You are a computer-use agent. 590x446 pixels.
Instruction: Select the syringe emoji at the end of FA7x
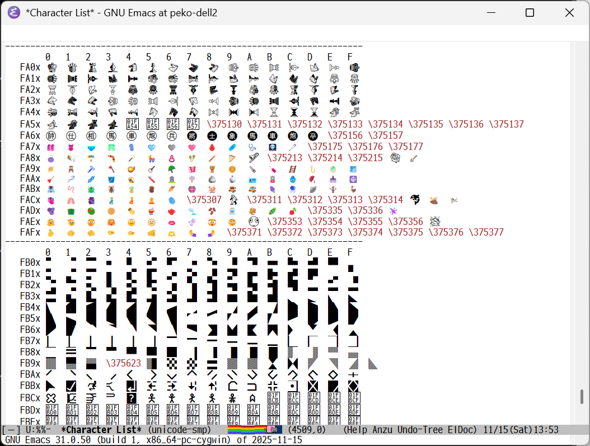(x=290, y=147)
